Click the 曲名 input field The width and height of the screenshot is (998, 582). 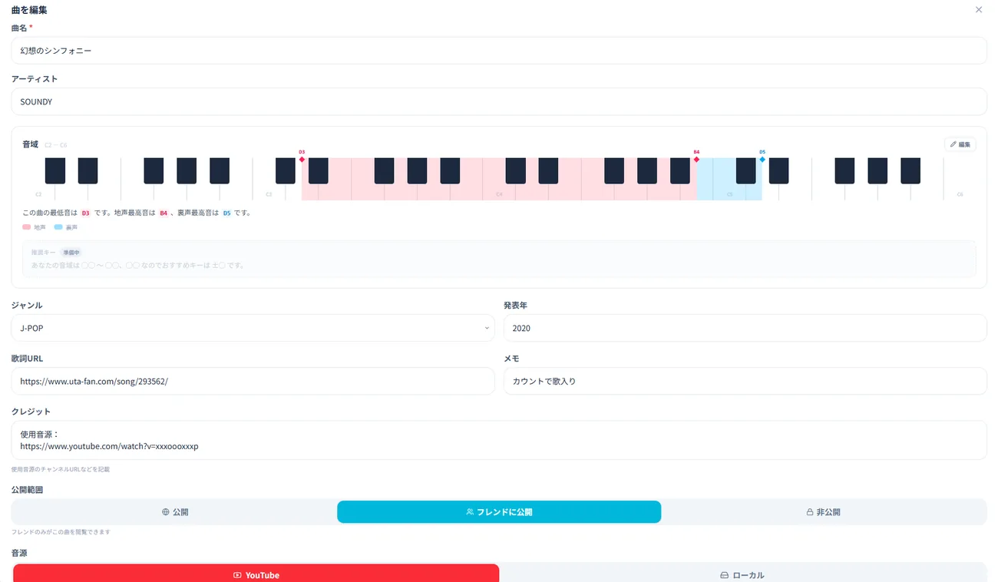coord(499,51)
